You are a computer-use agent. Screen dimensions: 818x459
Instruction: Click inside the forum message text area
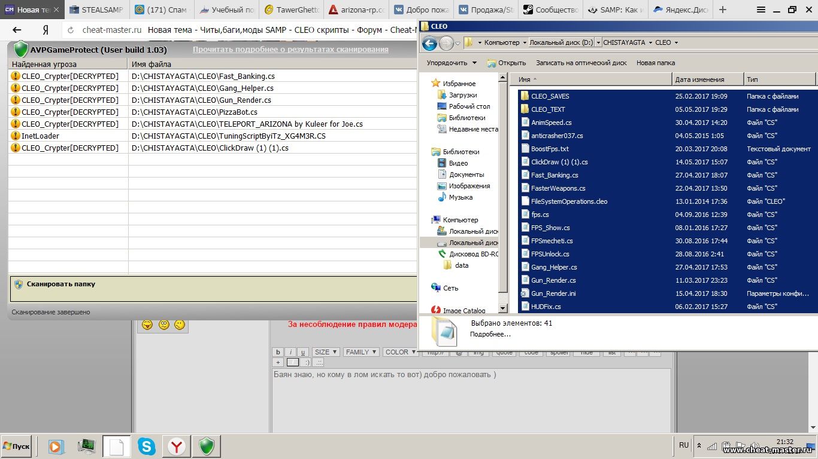point(470,400)
